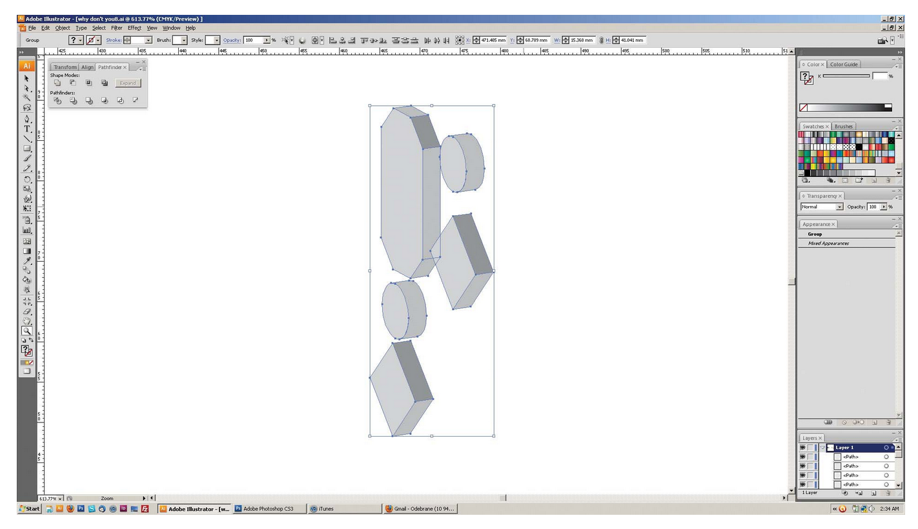
Task: Select the Pencil tool
Action: [26, 169]
